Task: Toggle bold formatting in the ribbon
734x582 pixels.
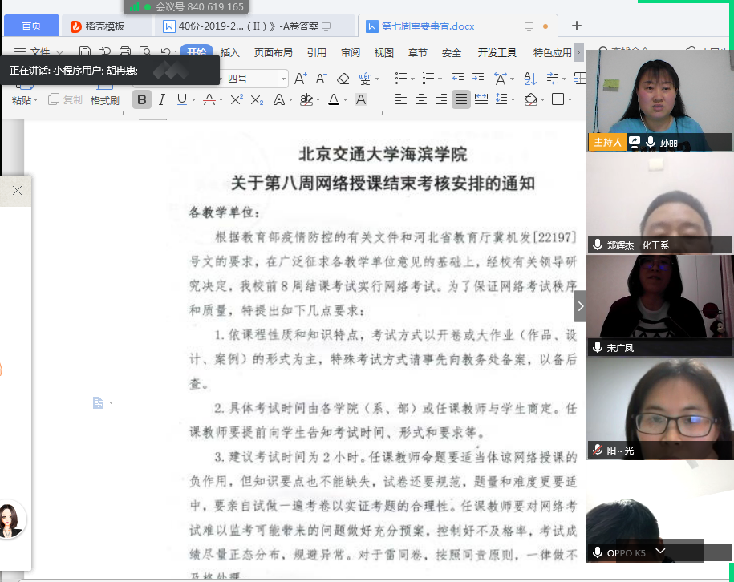Action: click(x=142, y=99)
